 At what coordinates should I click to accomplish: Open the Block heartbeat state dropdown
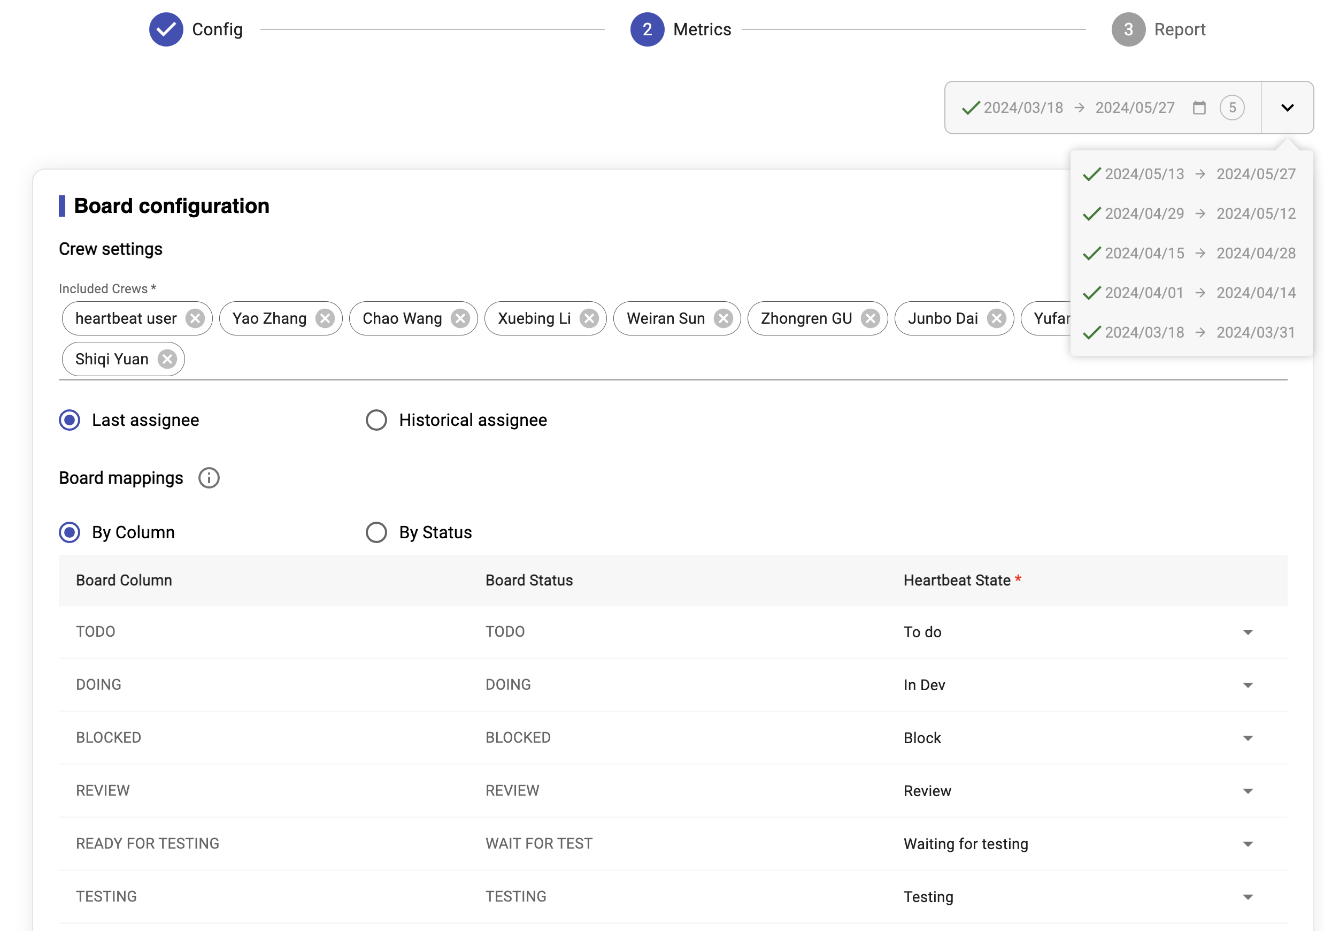point(1248,738)
